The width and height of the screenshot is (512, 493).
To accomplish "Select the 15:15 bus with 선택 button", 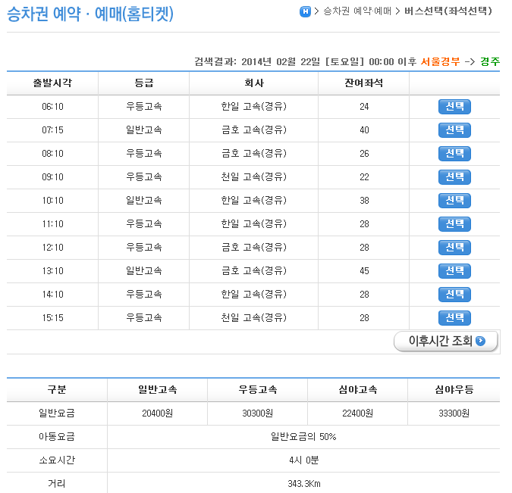I will point(454,318).
